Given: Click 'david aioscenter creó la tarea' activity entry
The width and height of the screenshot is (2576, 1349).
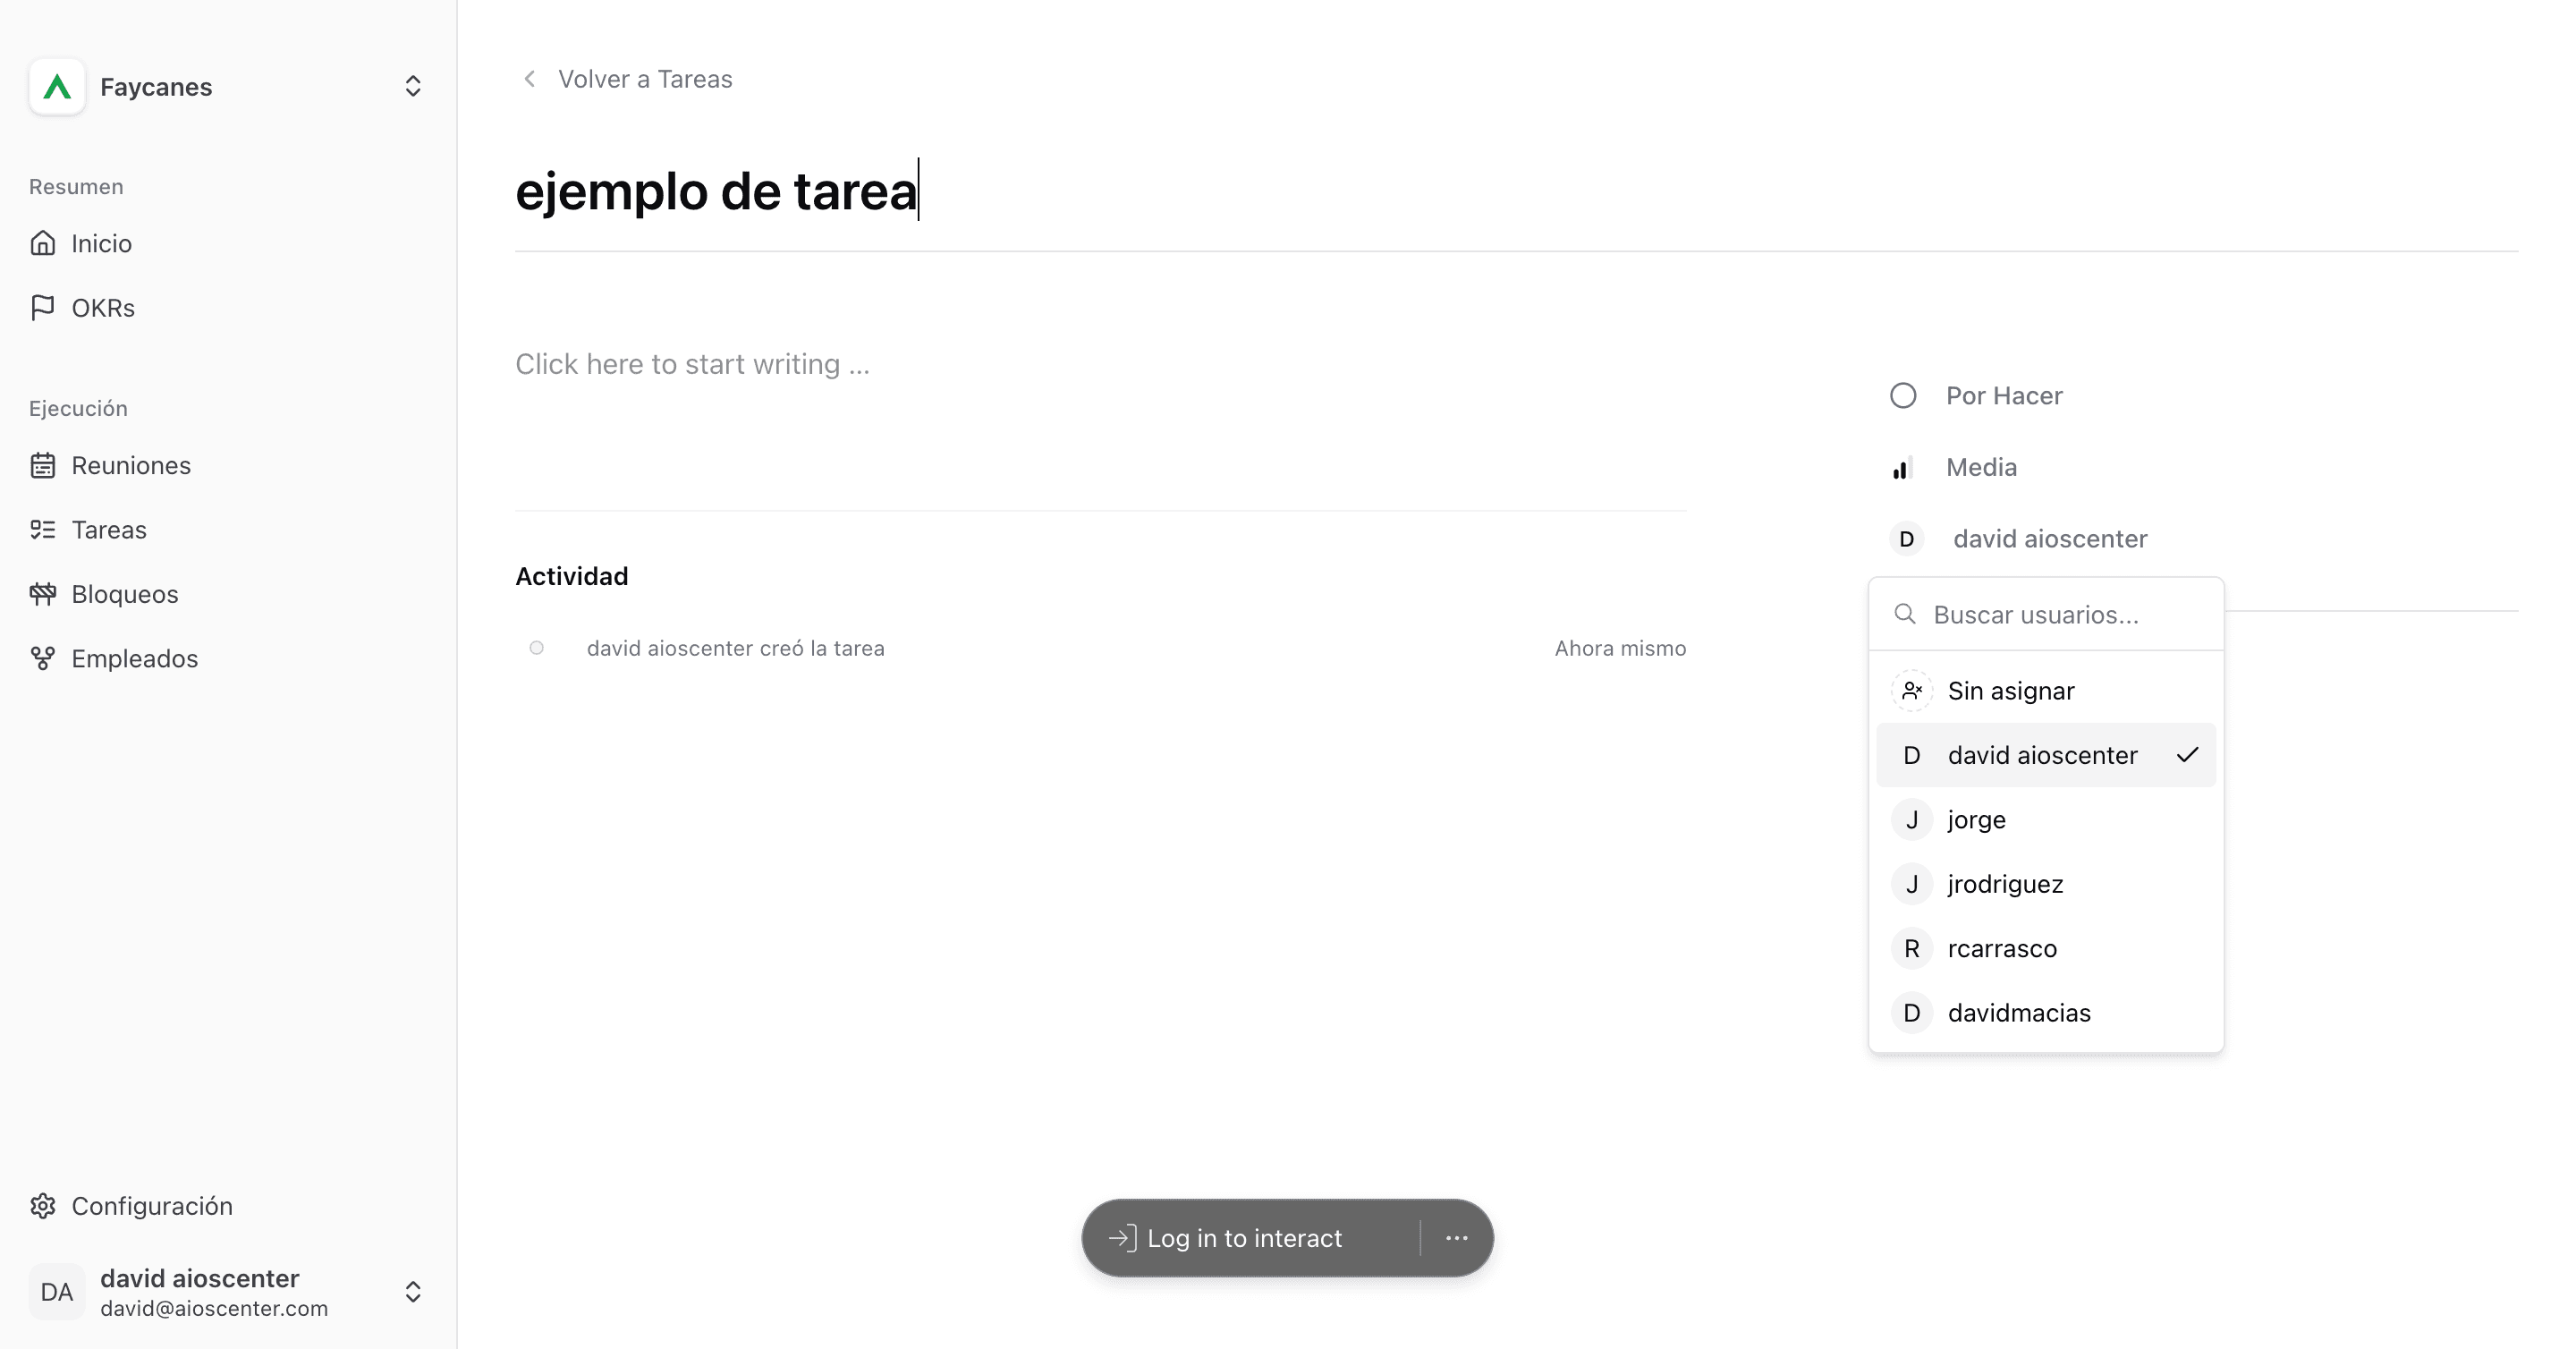Looking at the screenshot, I should (x=735, y=648).
